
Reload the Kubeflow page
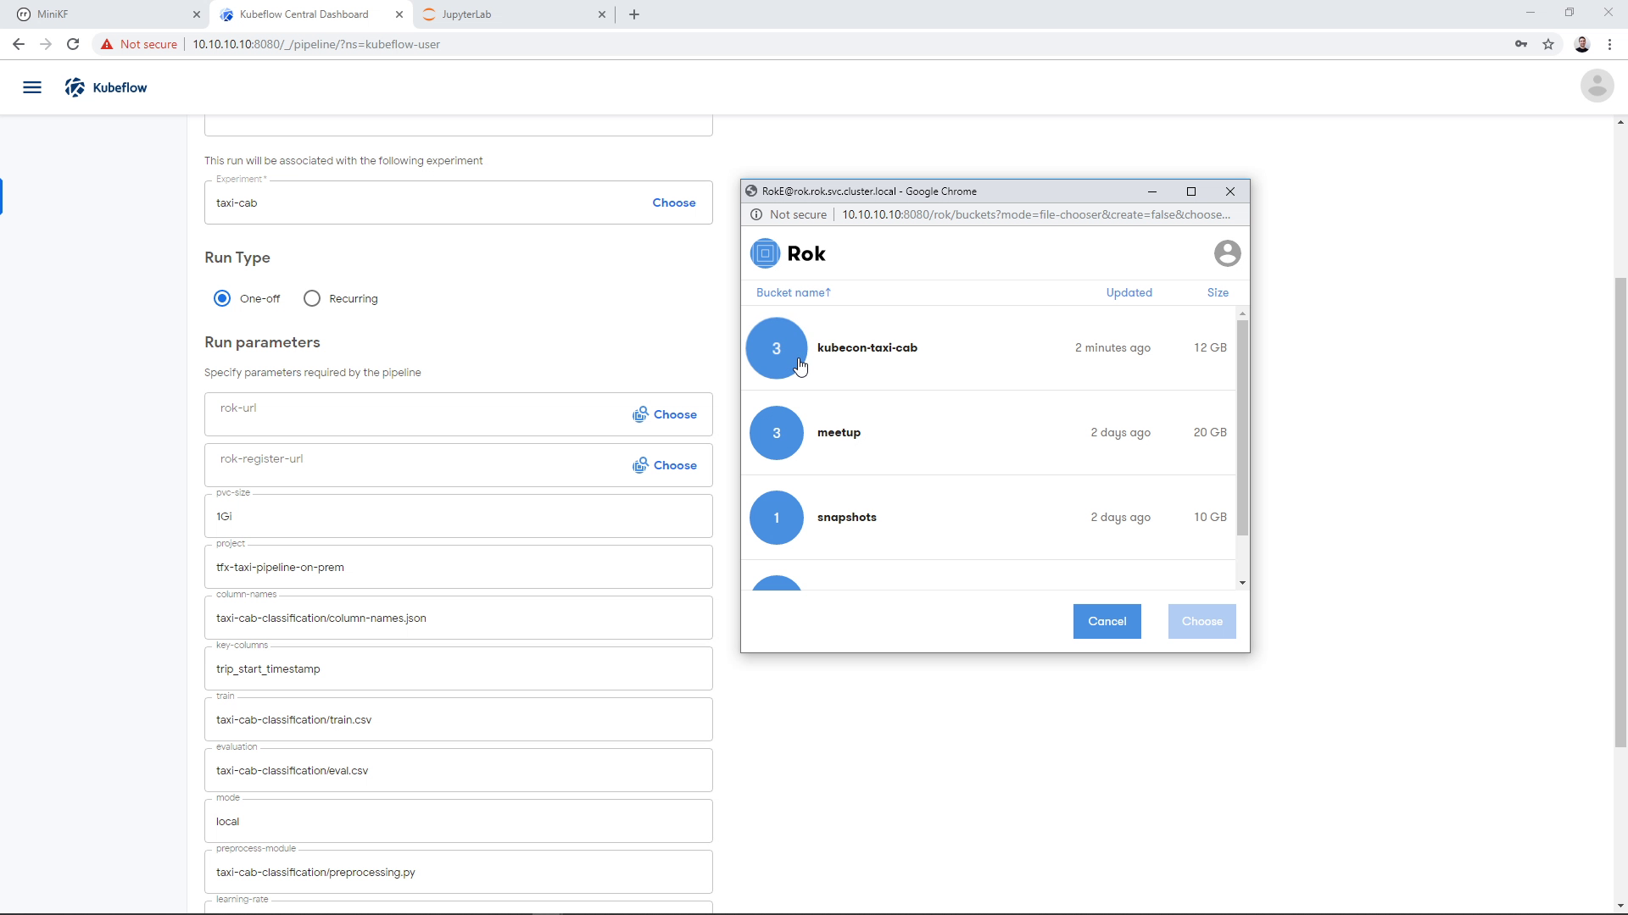[73, 44]
